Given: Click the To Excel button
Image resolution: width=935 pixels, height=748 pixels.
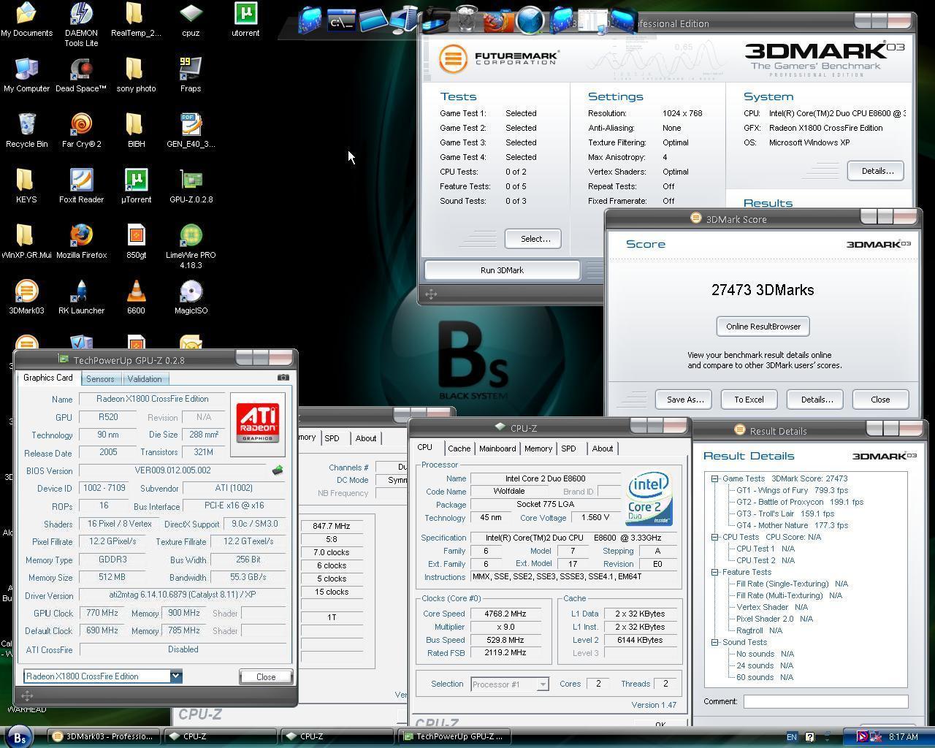Looking at the screenshot, I should (749, 400).
